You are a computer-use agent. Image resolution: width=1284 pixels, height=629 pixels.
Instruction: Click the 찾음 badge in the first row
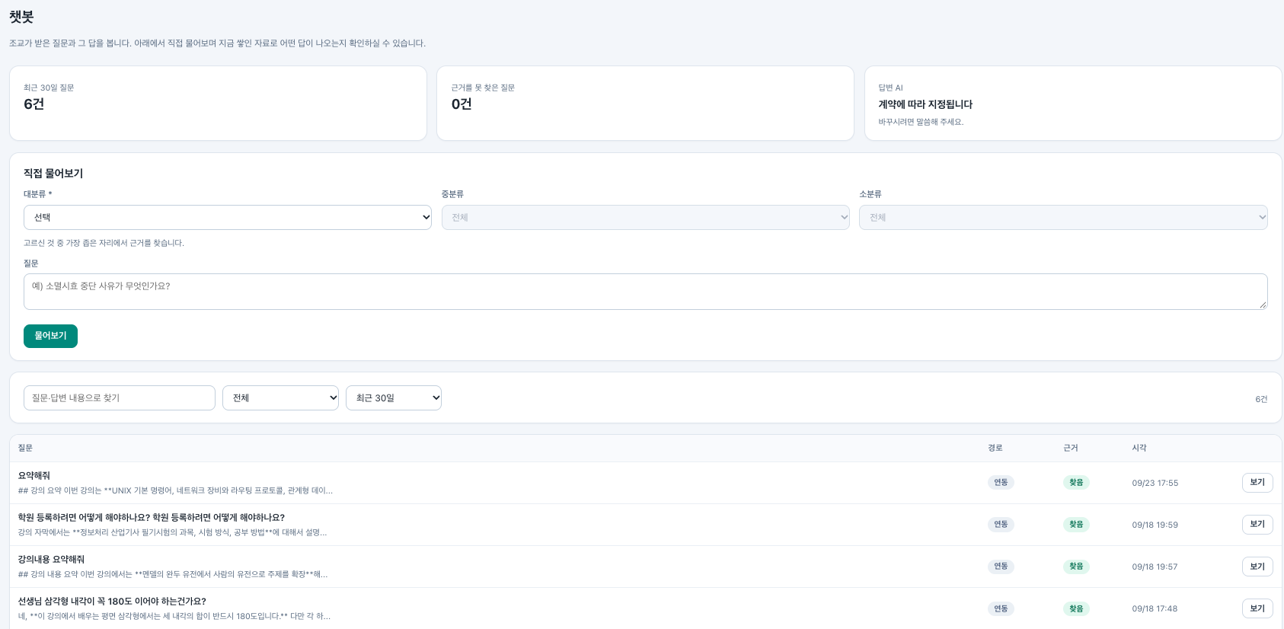pyautogui.click(x=1076, y=483)
